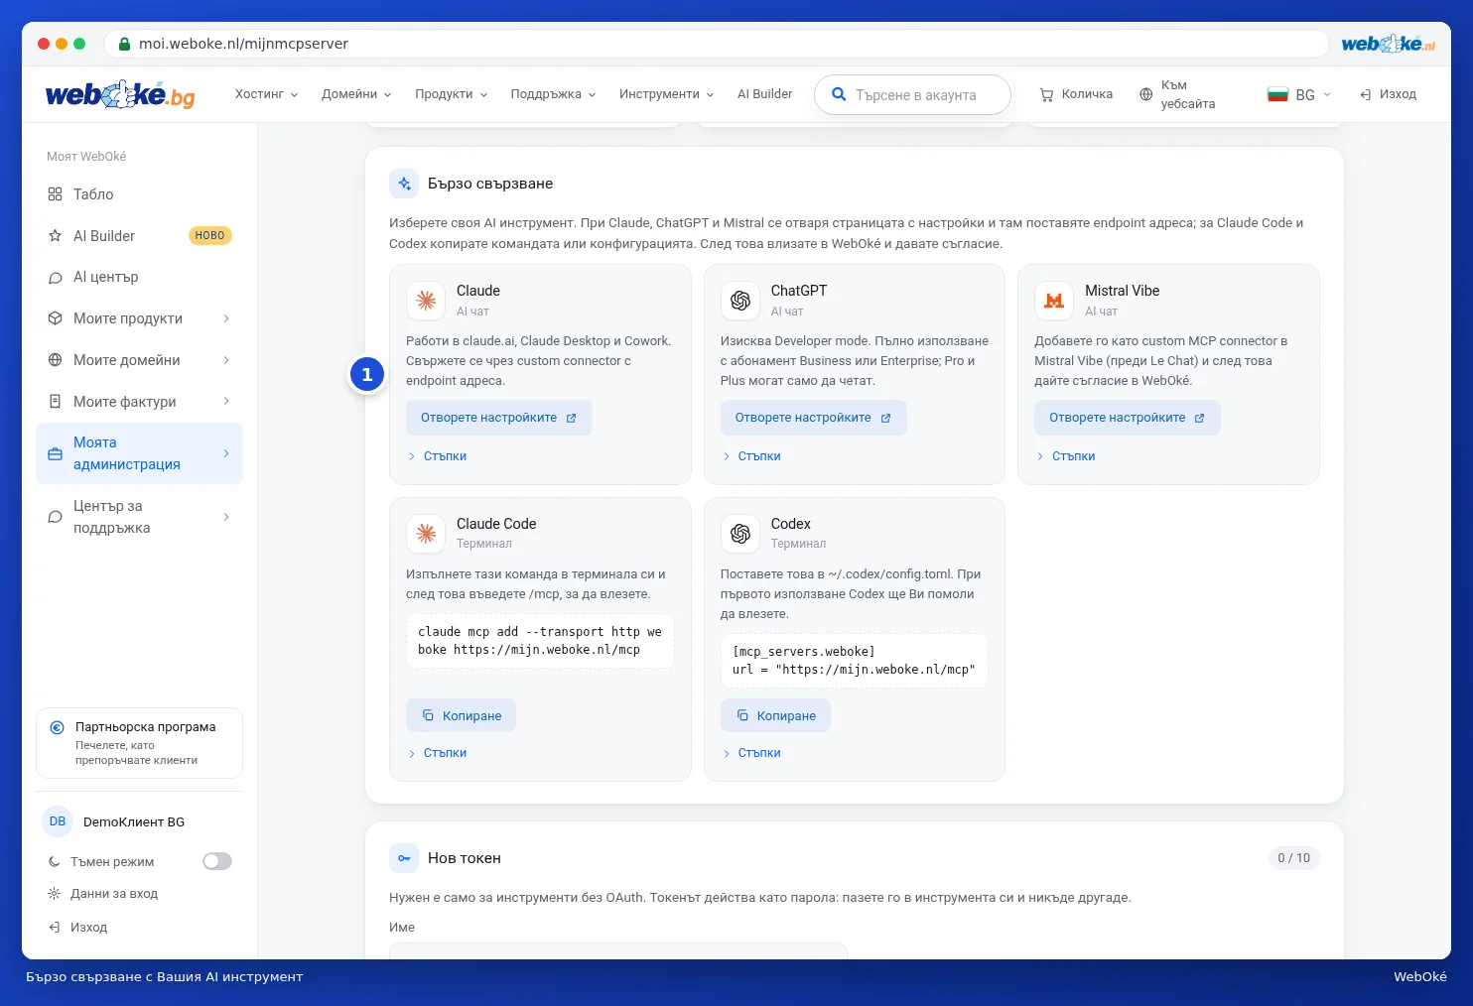The height and width of the screenshot is (1006, 1473).
Task: Copy the Codex config snippet
Action: (x=775, y=715)
